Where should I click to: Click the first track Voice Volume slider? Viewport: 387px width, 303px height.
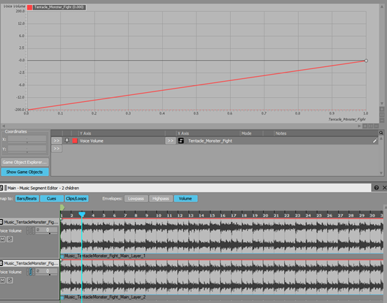pyautogui.click(x=47, y=233)
